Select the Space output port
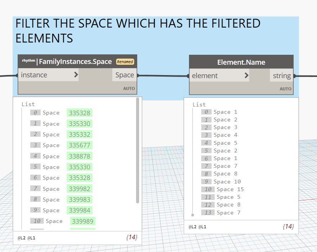This screenshot has height=252, width=317. coord(125,75)
